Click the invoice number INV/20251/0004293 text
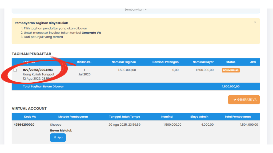Image resolution: width=273 pixels, height=153 pixels. click(38, 70)
